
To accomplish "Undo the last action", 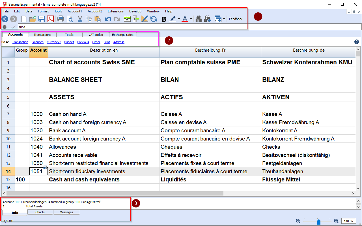I will click(x=108, y=19).
